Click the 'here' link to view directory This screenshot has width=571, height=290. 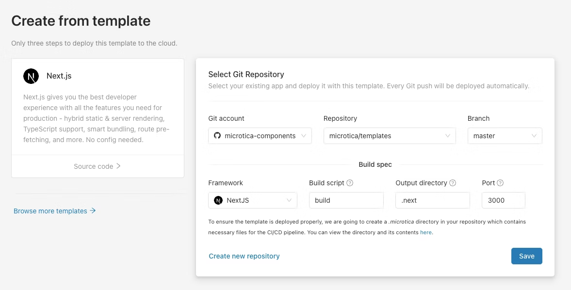point(425,232)
